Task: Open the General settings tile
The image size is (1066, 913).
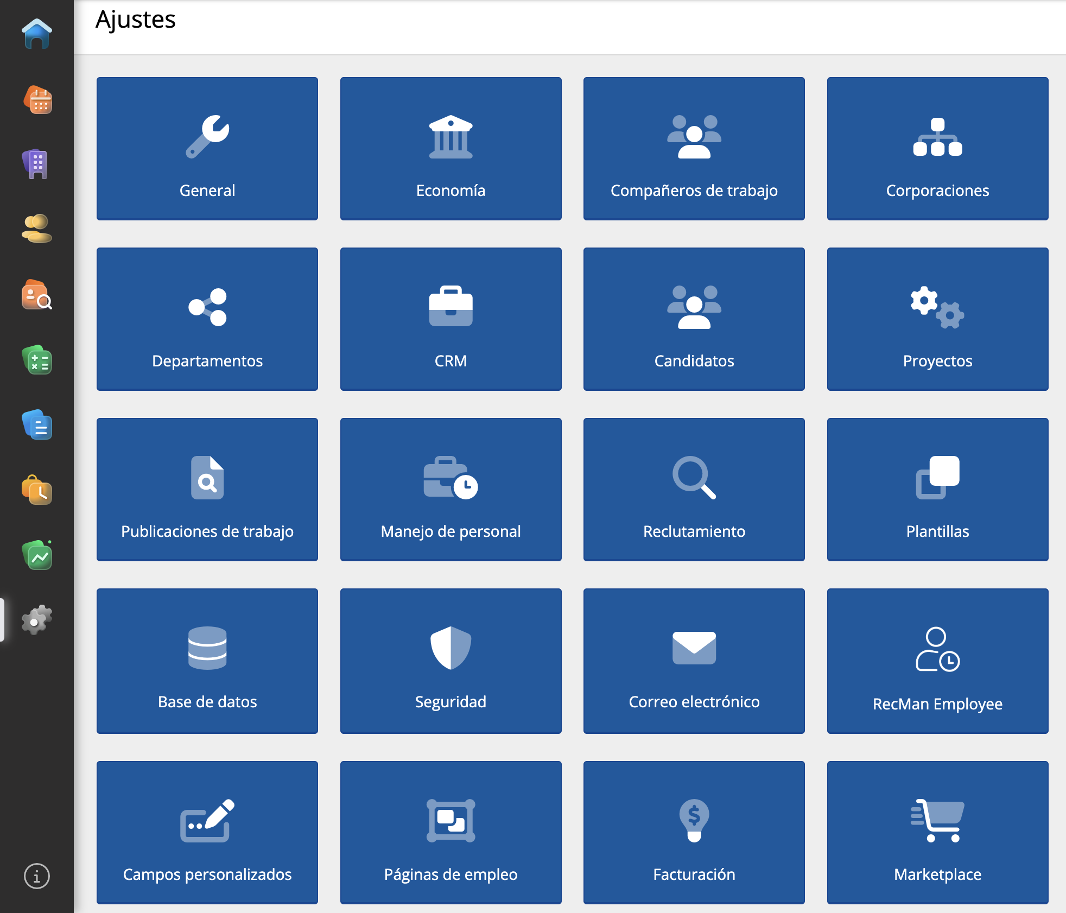Action: [x=207, y=148]
